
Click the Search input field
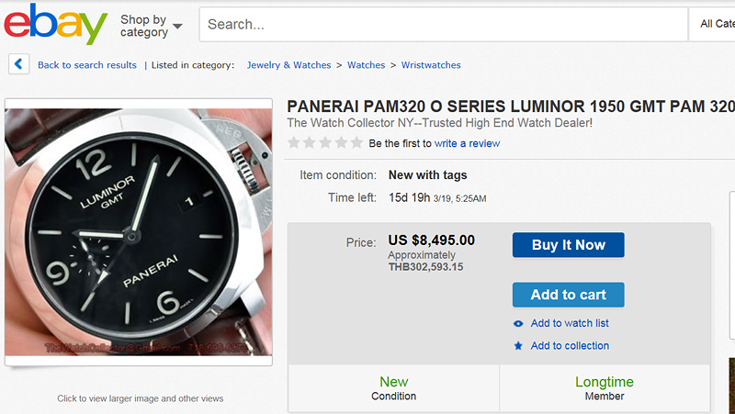click(x=444, y=25)
